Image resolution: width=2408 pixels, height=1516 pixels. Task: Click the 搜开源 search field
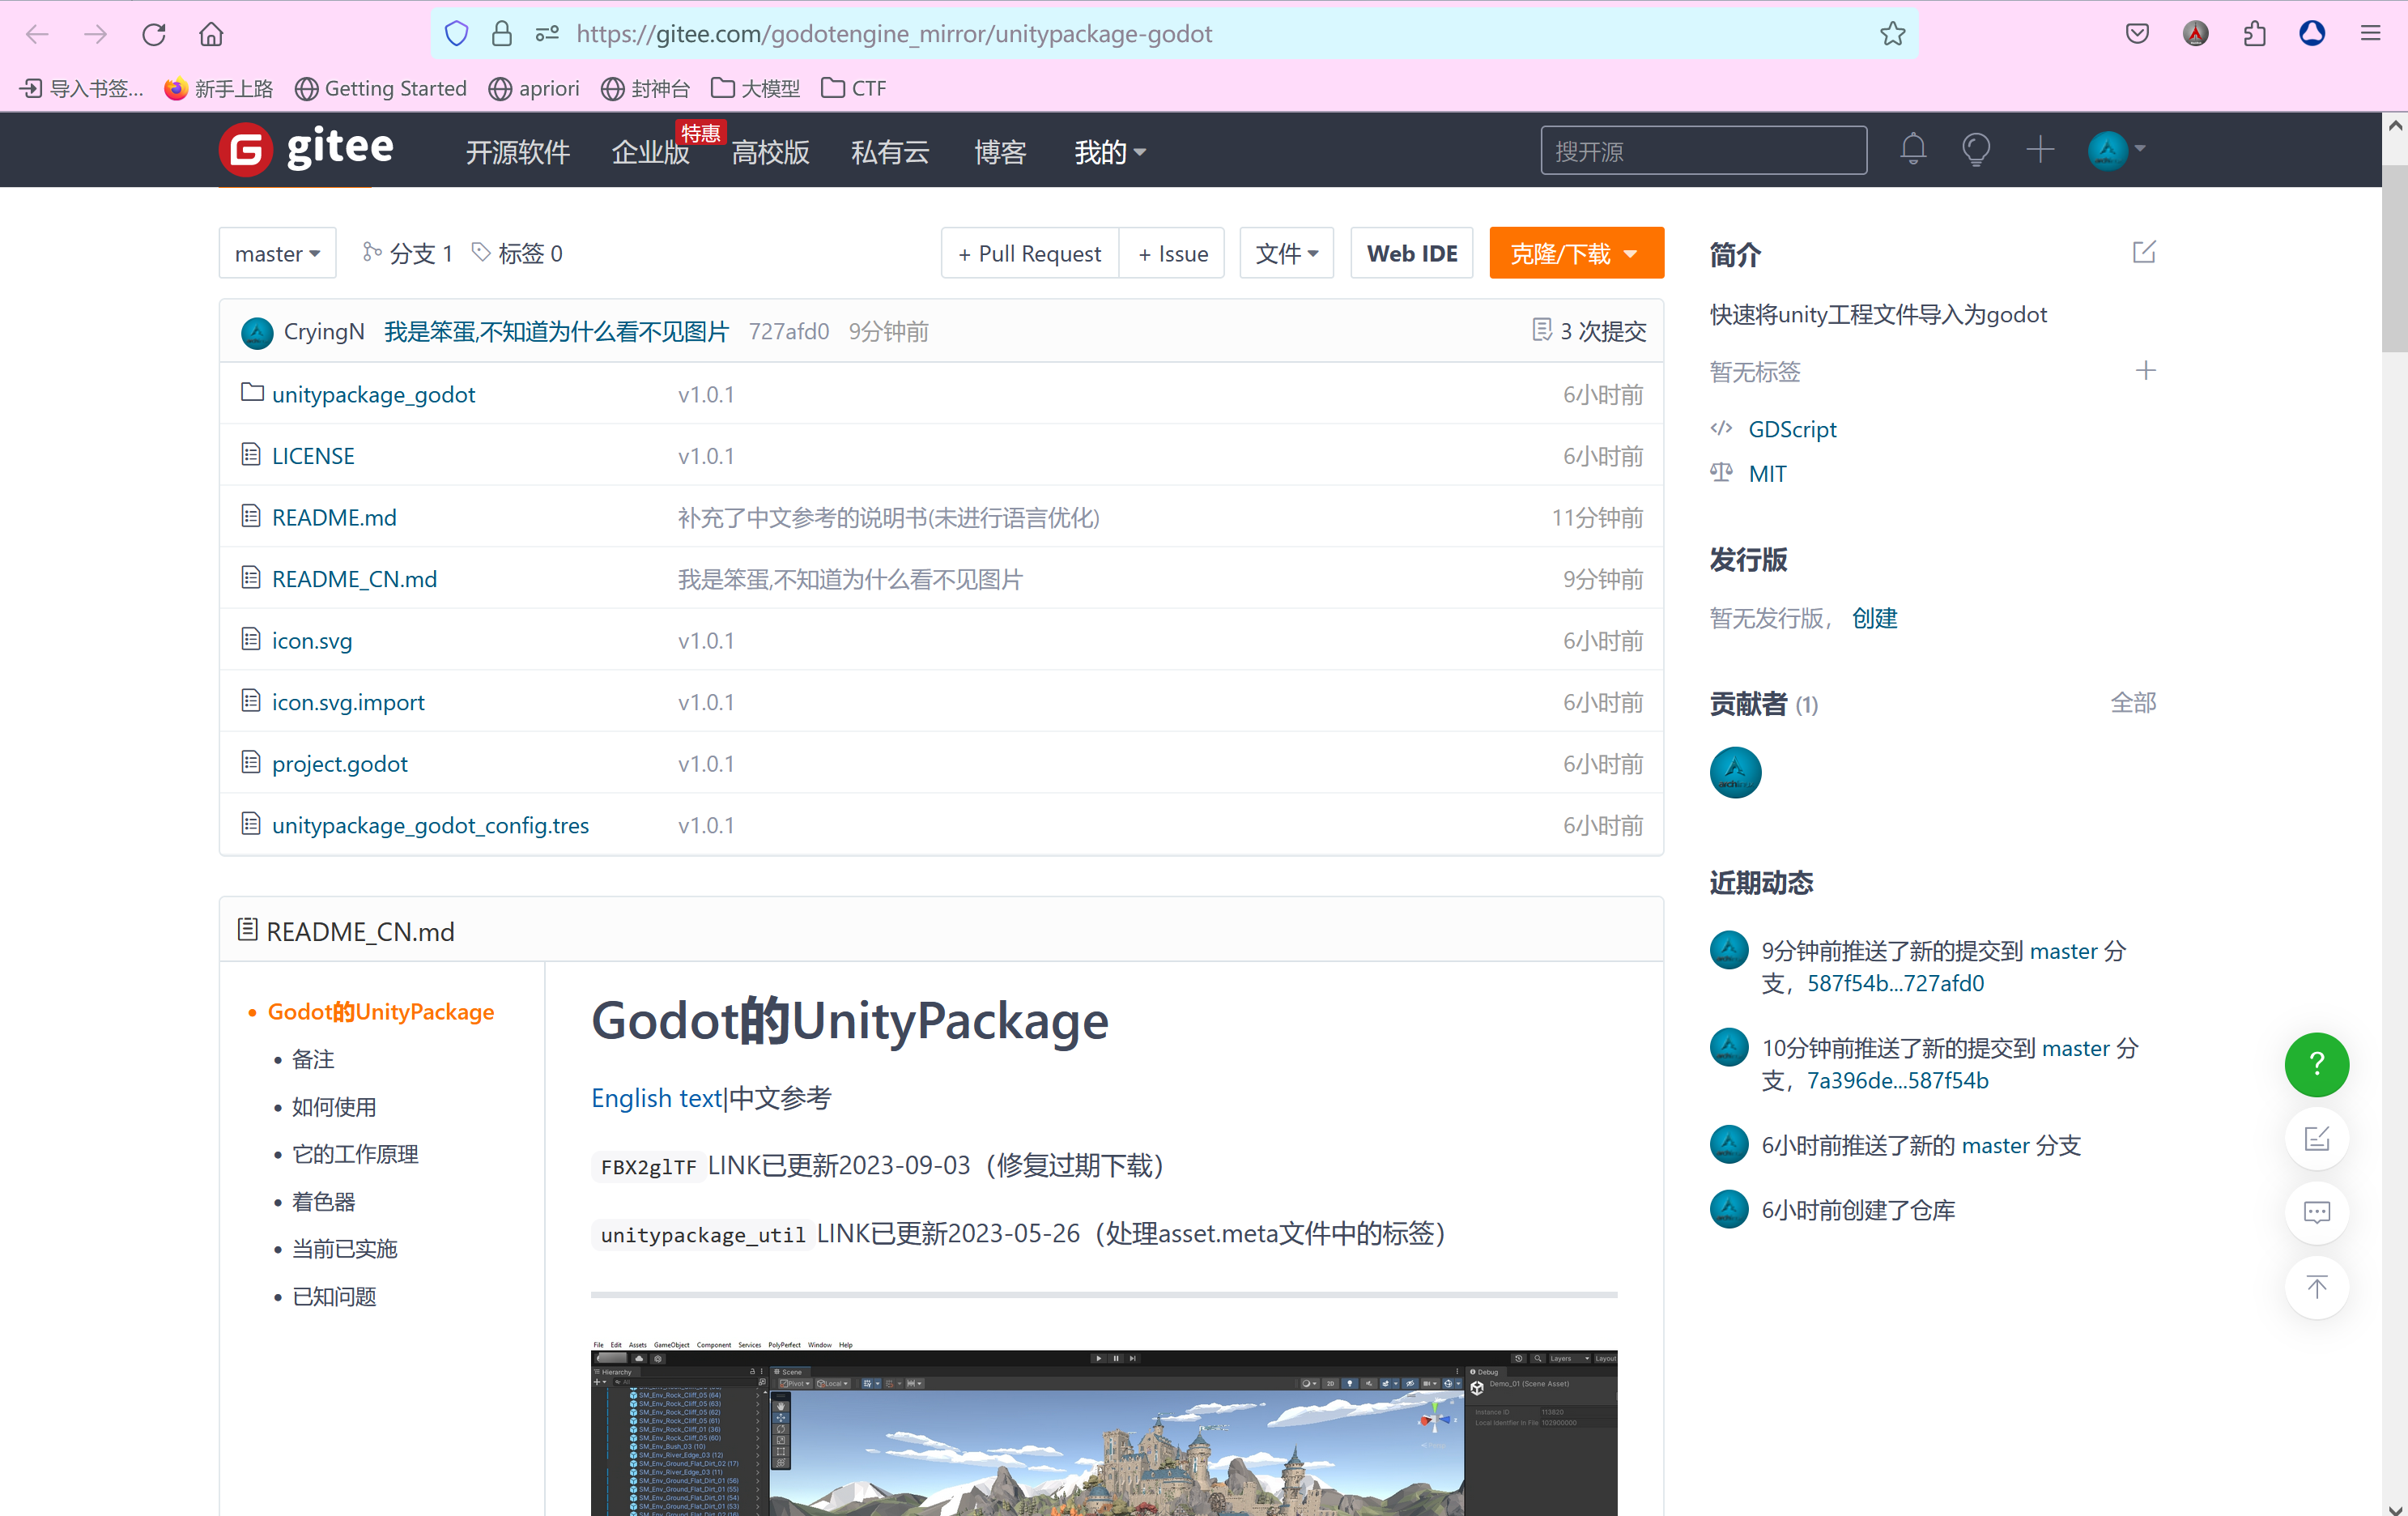[x=1702, y=151]
